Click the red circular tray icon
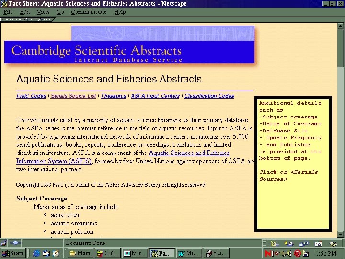The image size is (345, 259). [x=297, y=254]
